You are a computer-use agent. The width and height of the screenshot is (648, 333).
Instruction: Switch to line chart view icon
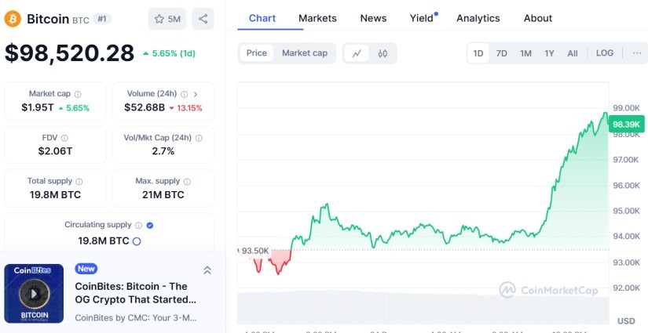[x=357, y=53]
